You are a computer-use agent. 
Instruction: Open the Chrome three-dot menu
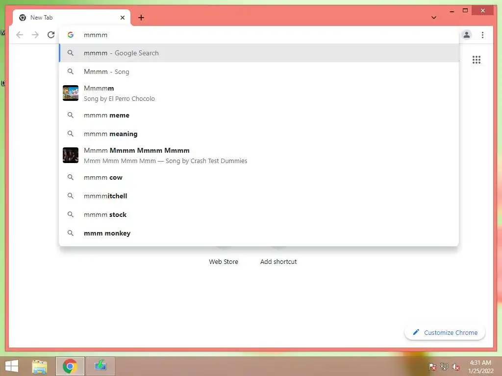(x=482, y=35)
